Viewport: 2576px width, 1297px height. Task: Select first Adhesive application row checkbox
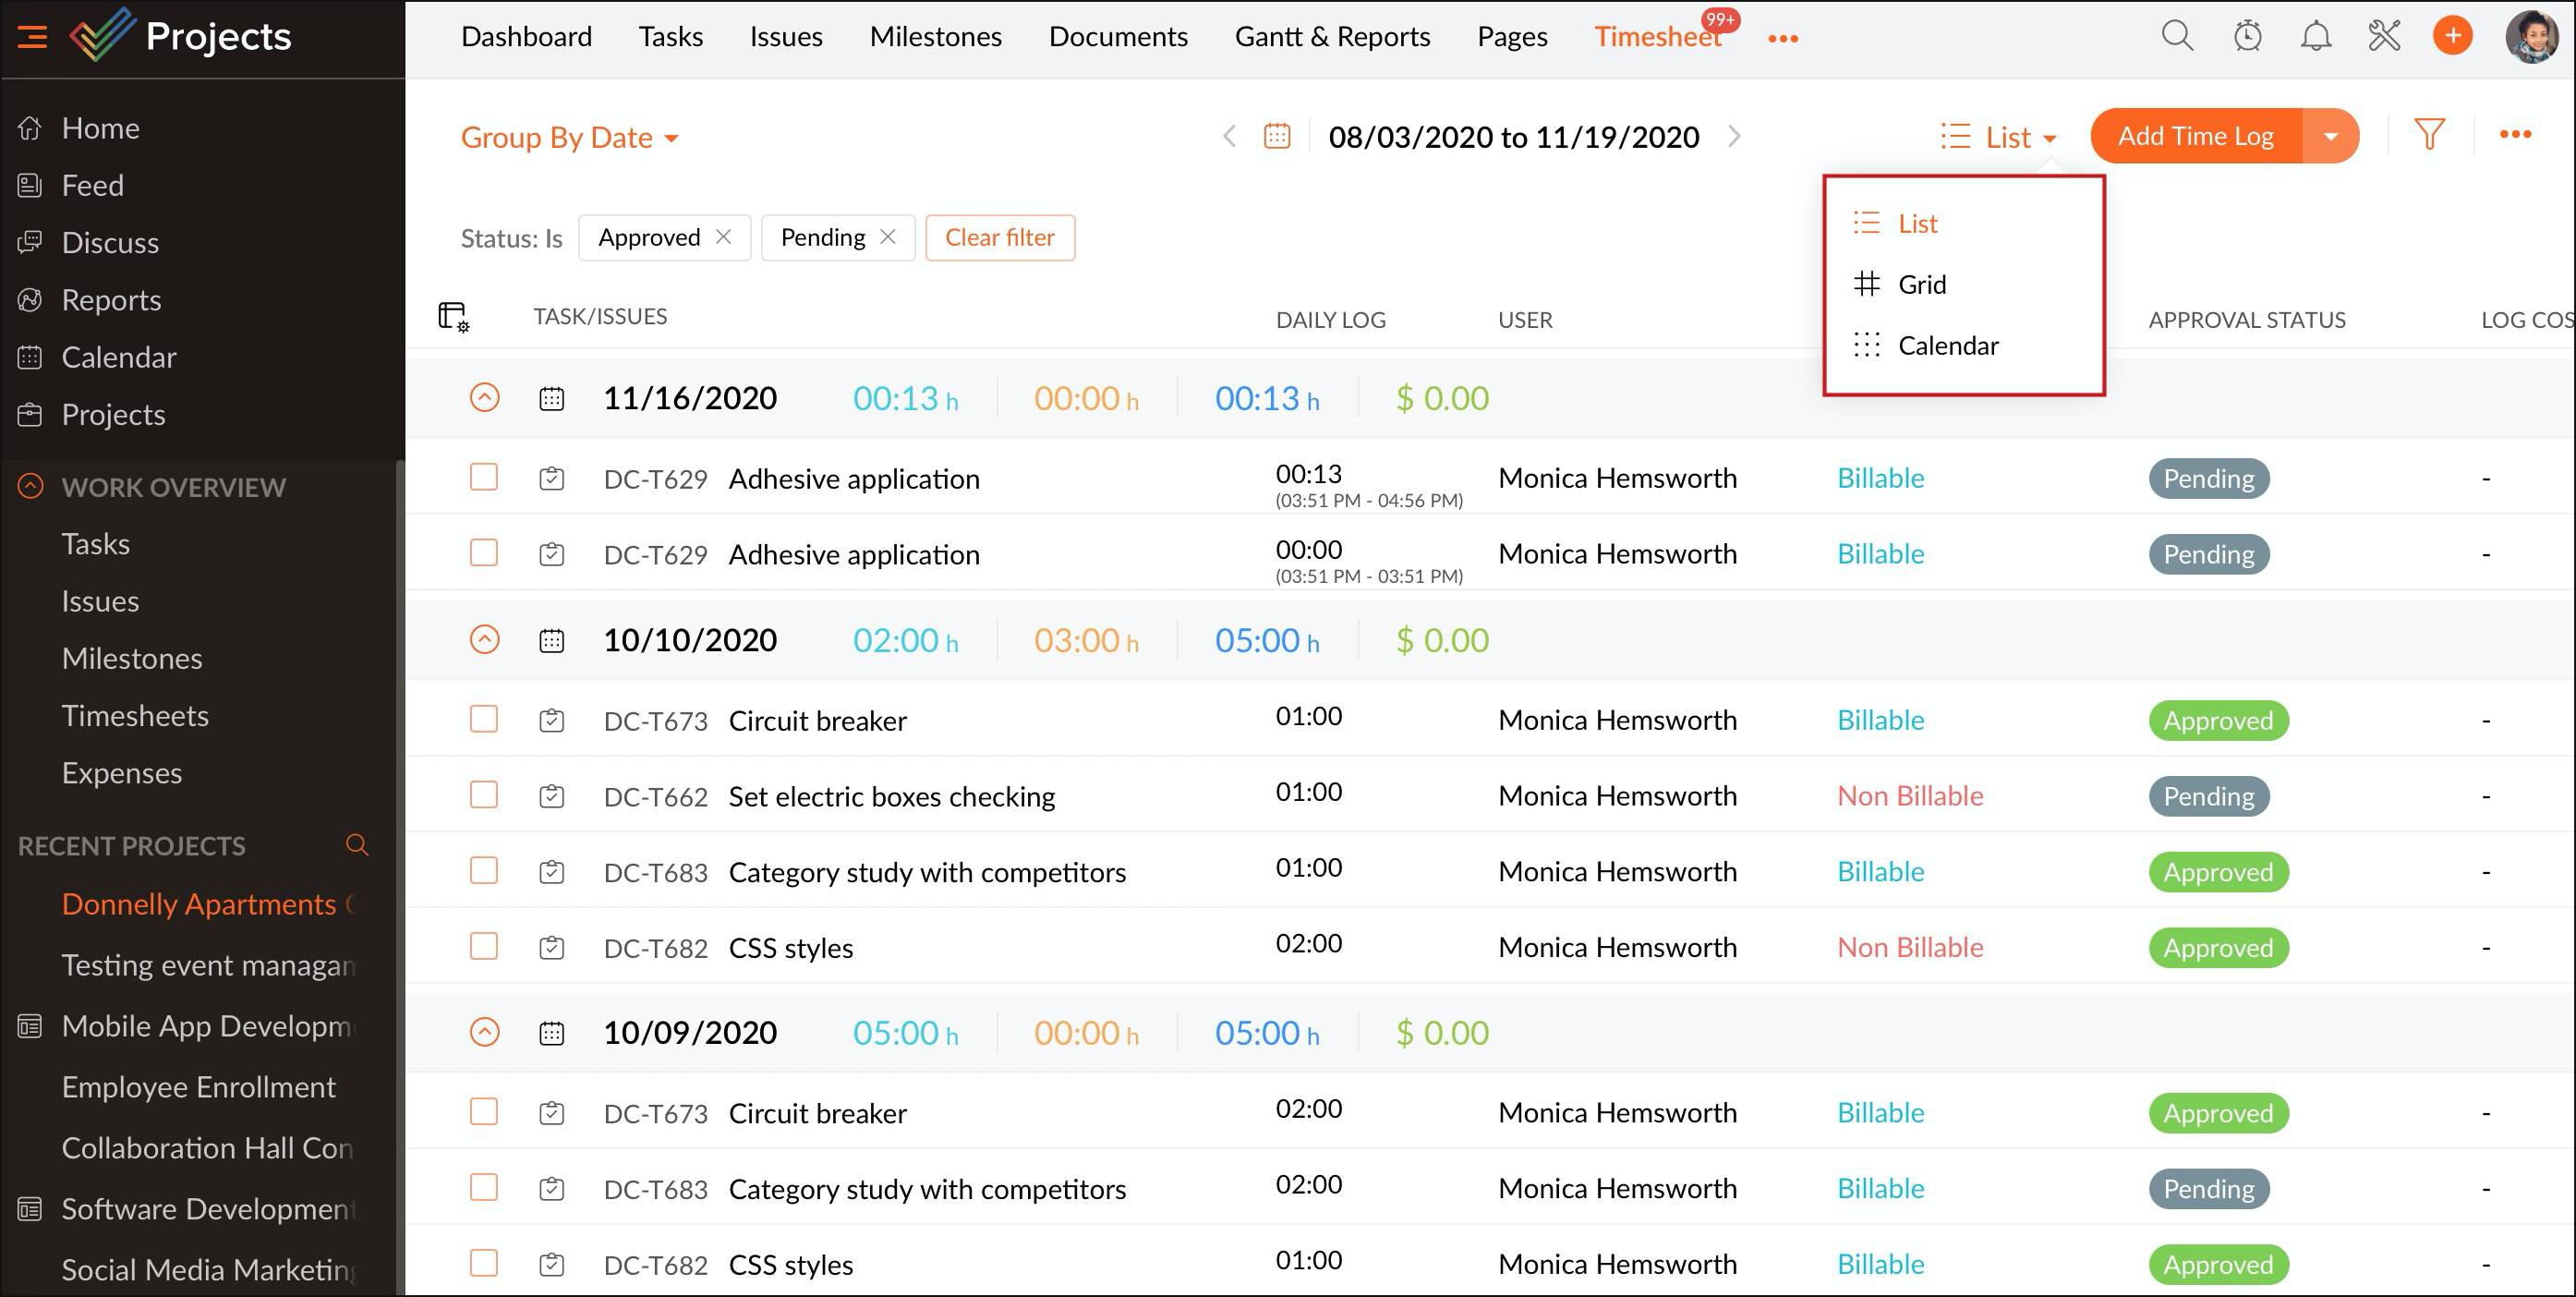[484, 477]
